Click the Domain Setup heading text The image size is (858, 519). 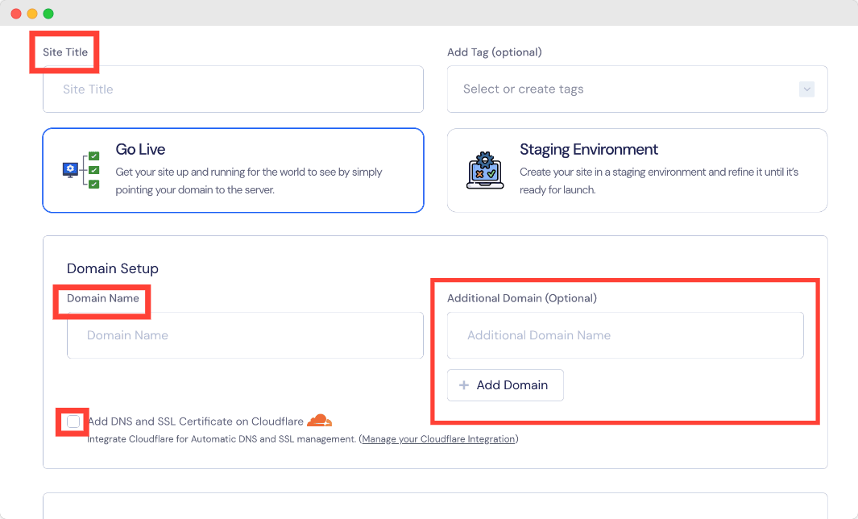[x=113, y=269]
